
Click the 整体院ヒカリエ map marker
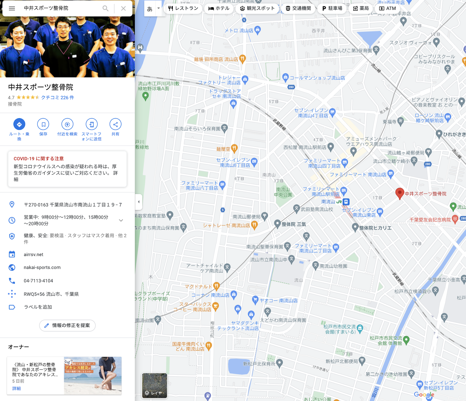tap(355, 227)
